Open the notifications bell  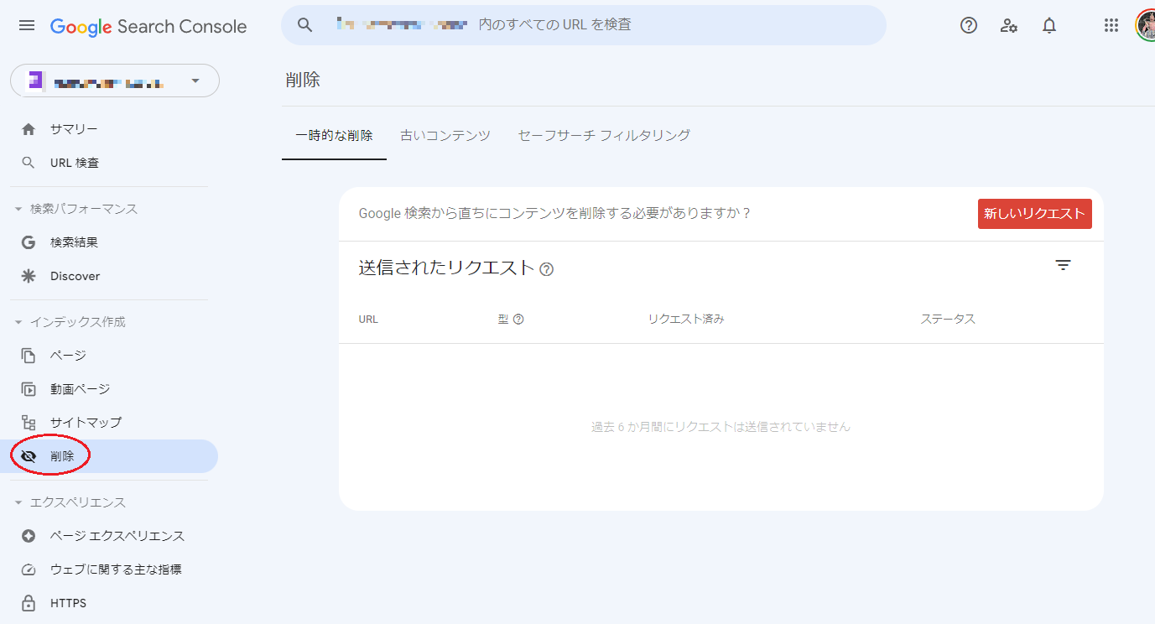[1048, 25]
